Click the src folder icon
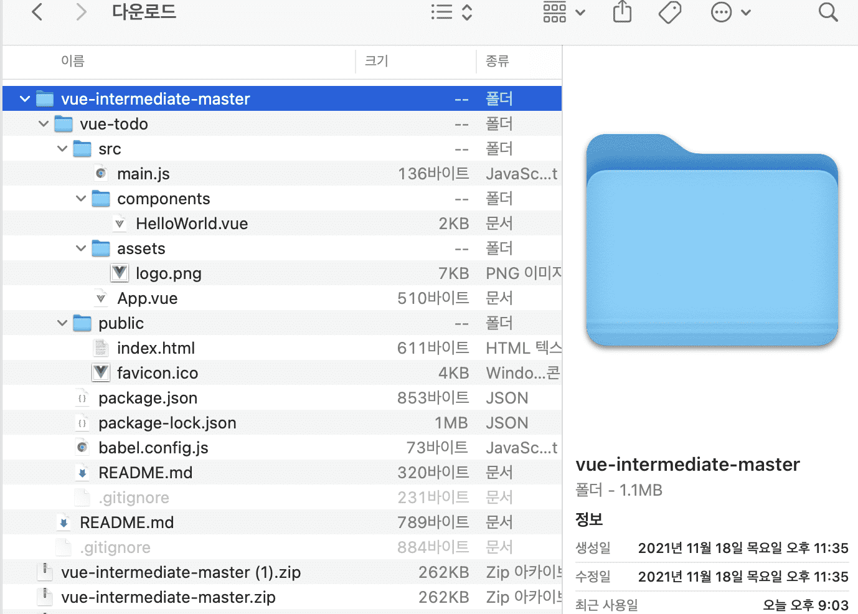 point(82,149)
